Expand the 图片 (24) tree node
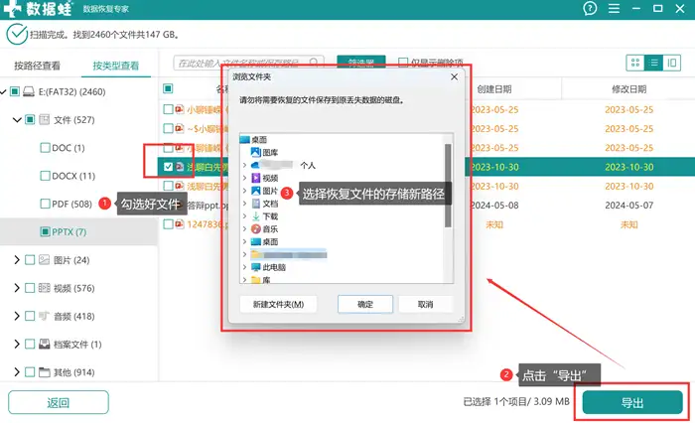The height and width of the screenshot is (423, 695). click(x=17, y=260)
